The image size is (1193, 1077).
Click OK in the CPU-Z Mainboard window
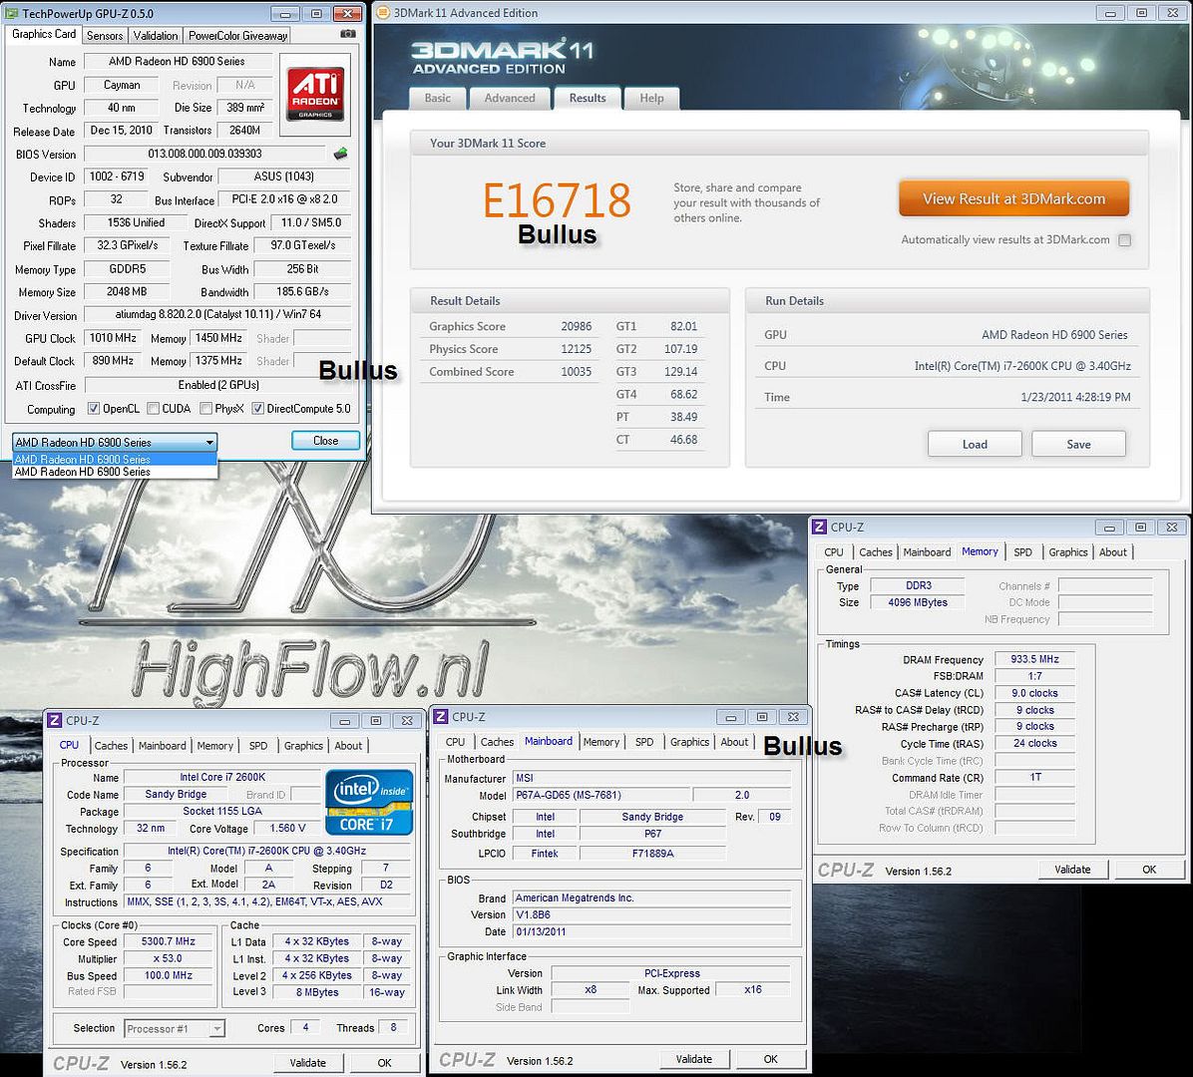[x=771, y=1059]
